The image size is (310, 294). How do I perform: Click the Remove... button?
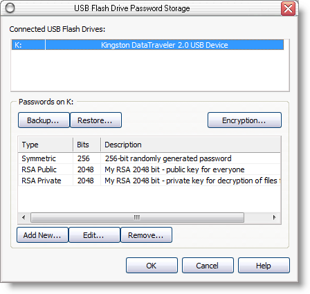pos(146,235)
